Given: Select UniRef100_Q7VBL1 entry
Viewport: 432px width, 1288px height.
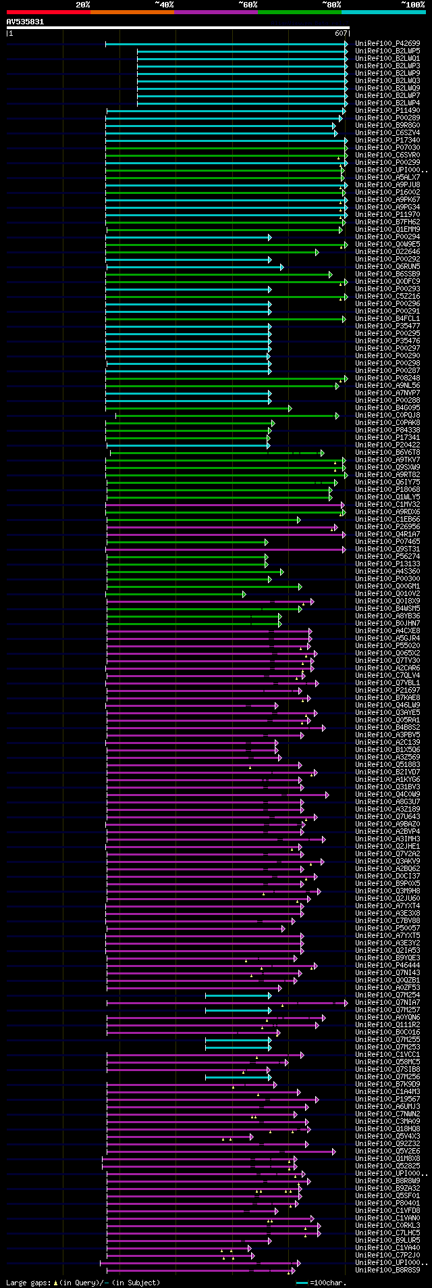Looking at the screenshot, I should point(387,683).
